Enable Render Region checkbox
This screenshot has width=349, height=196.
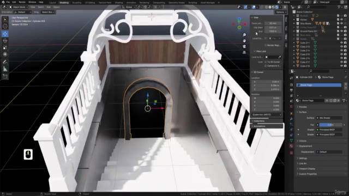click(266, 45)
